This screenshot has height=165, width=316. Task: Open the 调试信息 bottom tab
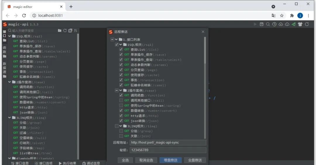pyautogui.click(x=91, y=163)
